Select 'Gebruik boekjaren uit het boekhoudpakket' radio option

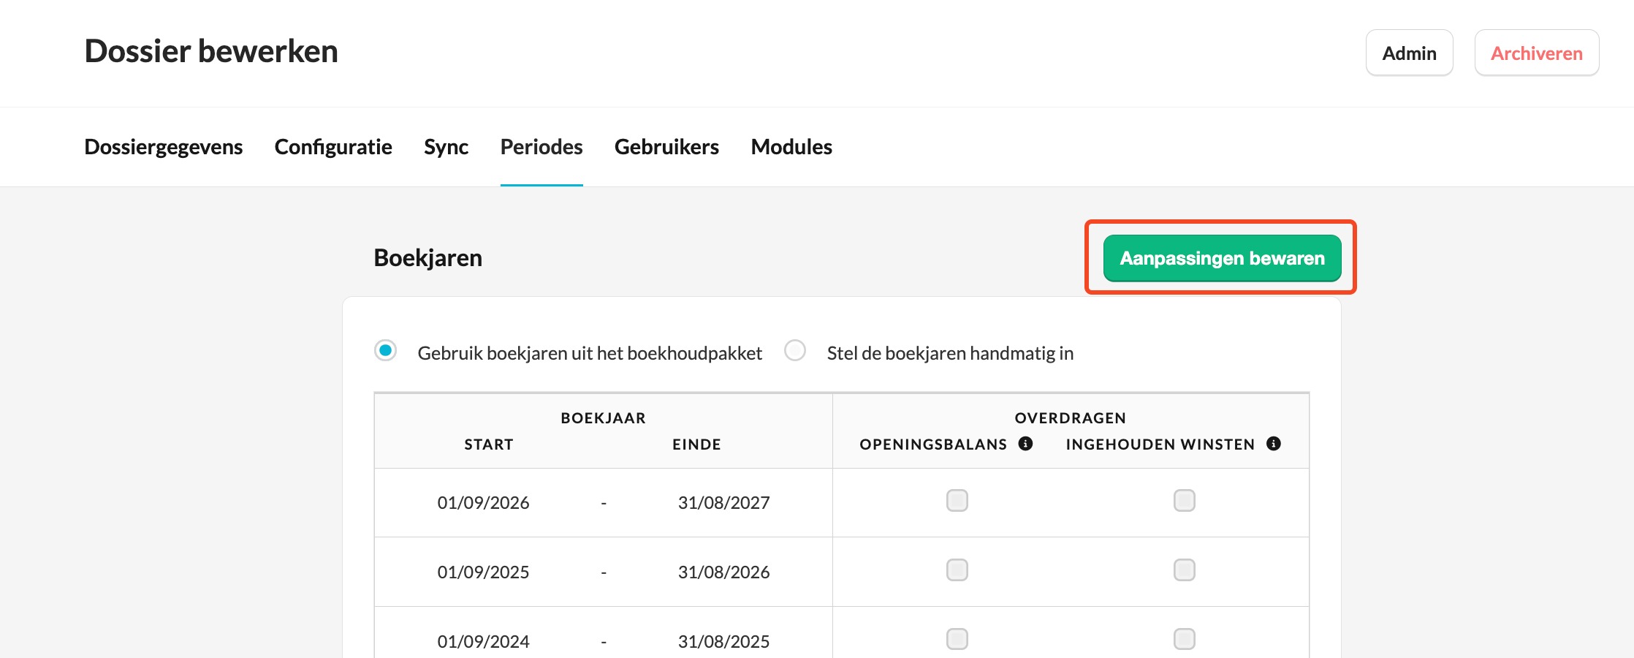coord(386,351)
